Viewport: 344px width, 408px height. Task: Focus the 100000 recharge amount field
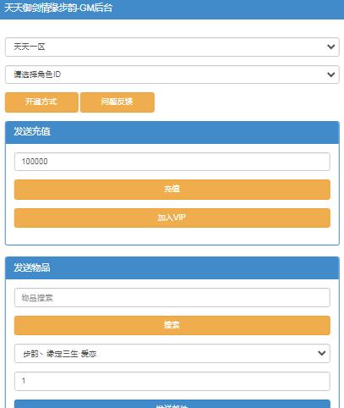(172, 162)
